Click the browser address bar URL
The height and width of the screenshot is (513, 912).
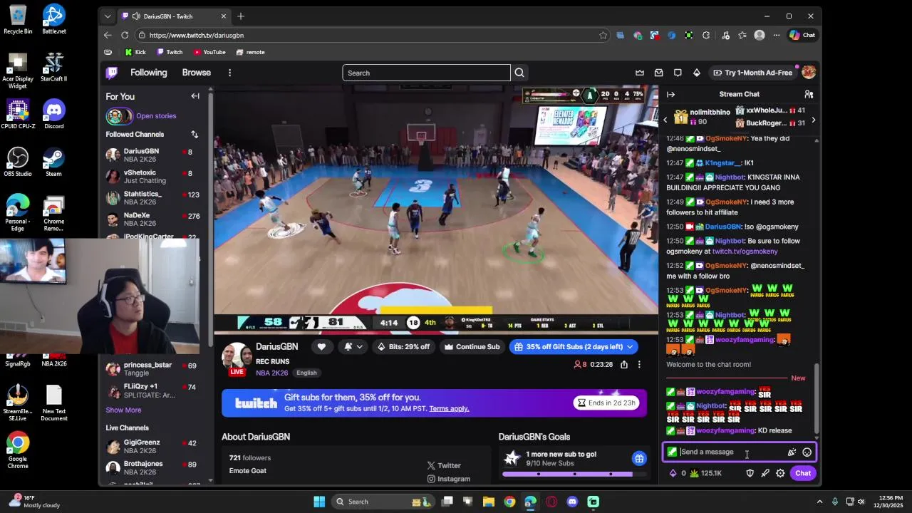pyautogui.click(x=197, y=35)
